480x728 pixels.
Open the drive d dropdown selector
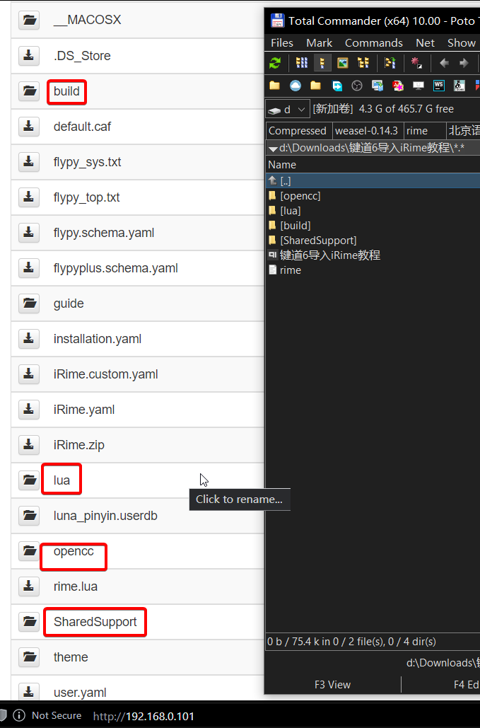[288, 110]
